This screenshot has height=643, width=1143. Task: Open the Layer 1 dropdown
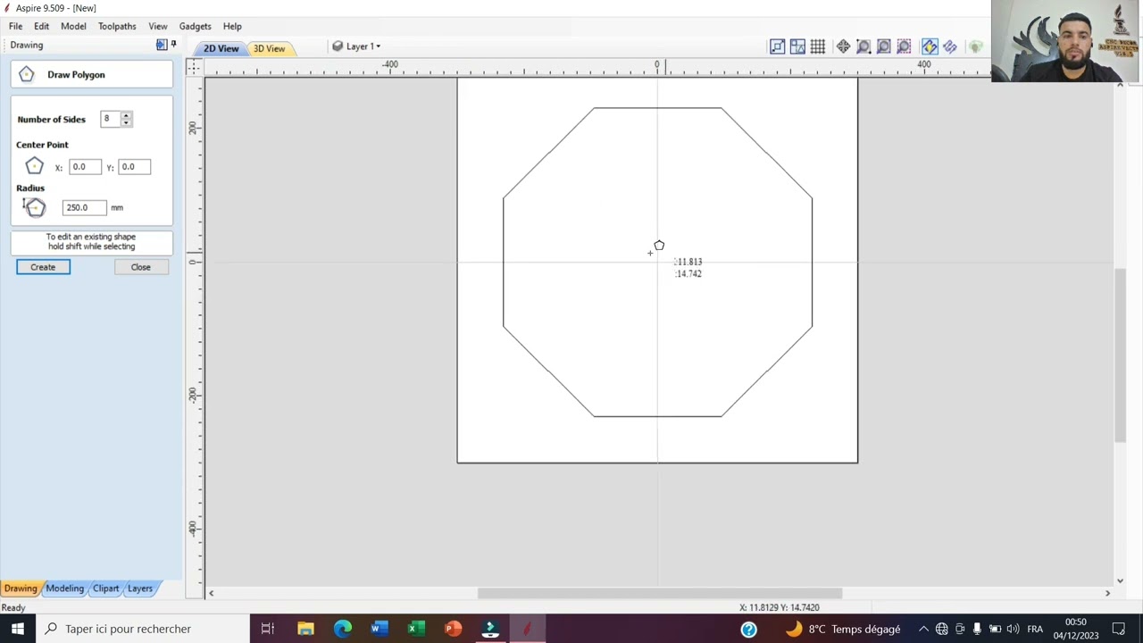[356, 46]
